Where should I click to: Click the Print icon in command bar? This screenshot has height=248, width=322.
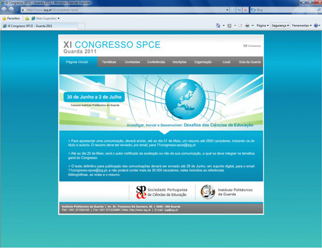(247, 26)
